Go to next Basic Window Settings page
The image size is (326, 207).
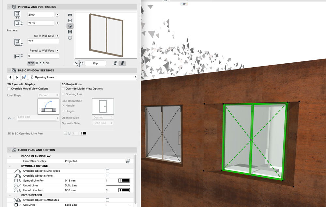17,77
